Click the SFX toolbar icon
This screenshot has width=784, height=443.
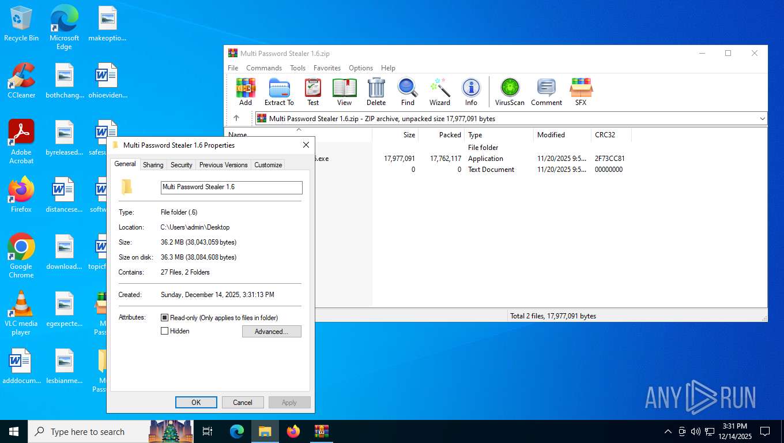coord(581,92)
